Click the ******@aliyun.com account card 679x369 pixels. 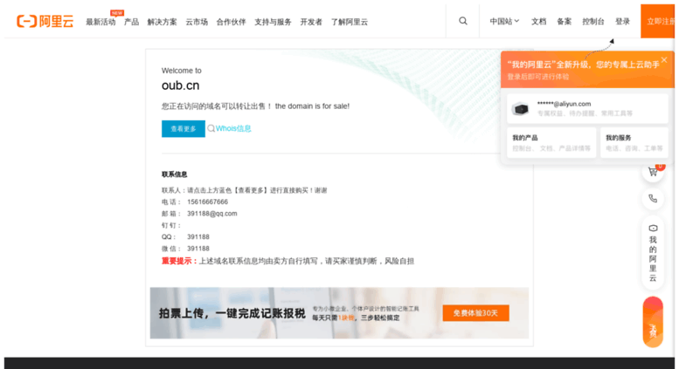pyautogui.click(x=587, y=108)
